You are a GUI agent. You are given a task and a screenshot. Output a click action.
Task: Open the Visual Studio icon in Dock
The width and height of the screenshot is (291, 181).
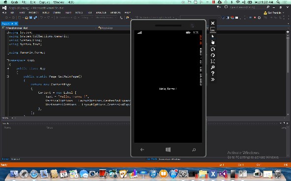click(x=223, y=174)
